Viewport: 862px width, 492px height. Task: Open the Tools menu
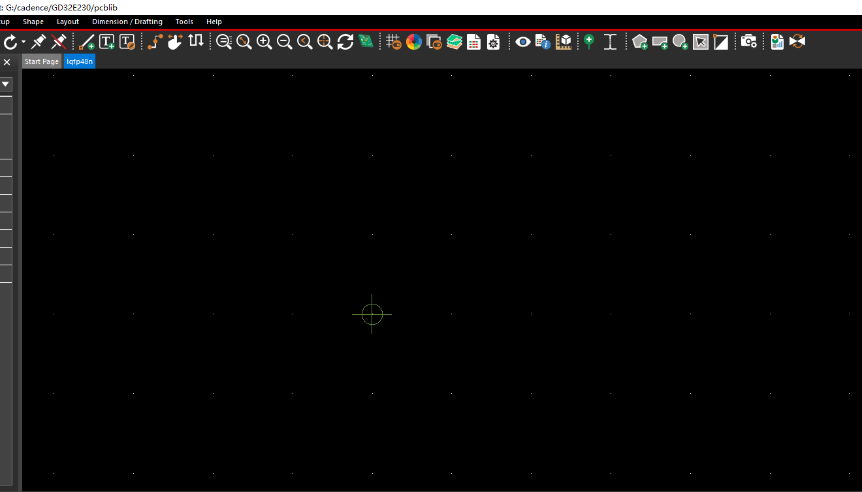point(184,22)
